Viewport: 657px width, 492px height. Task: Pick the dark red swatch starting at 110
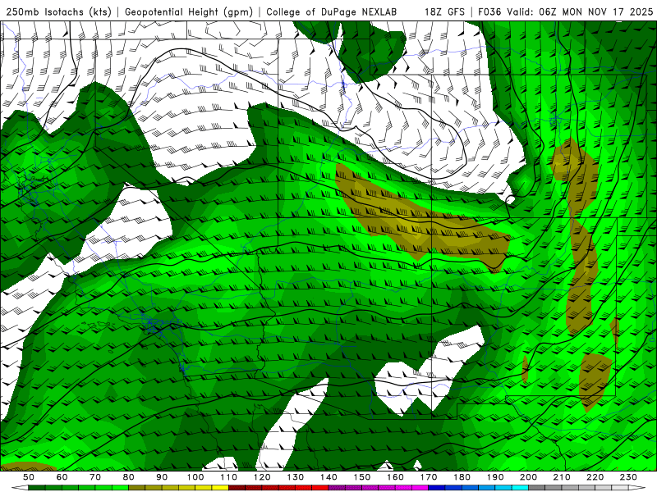point(237,487)
